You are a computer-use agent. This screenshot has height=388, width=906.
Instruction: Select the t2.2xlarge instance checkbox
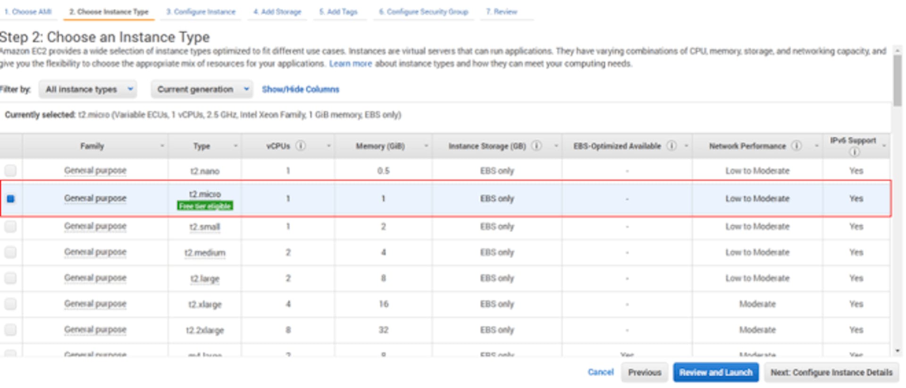click(10, 330)
